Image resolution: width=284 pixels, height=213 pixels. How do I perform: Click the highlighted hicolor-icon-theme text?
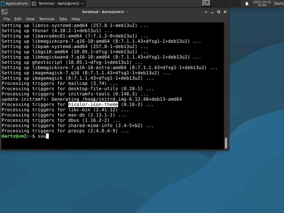93,105
